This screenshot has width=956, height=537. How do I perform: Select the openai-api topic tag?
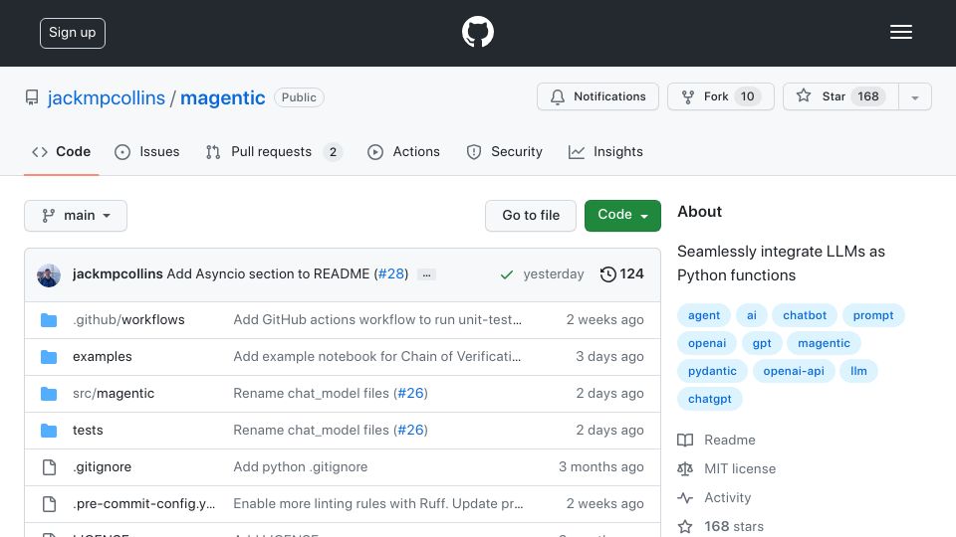click(x=794, y=371)
